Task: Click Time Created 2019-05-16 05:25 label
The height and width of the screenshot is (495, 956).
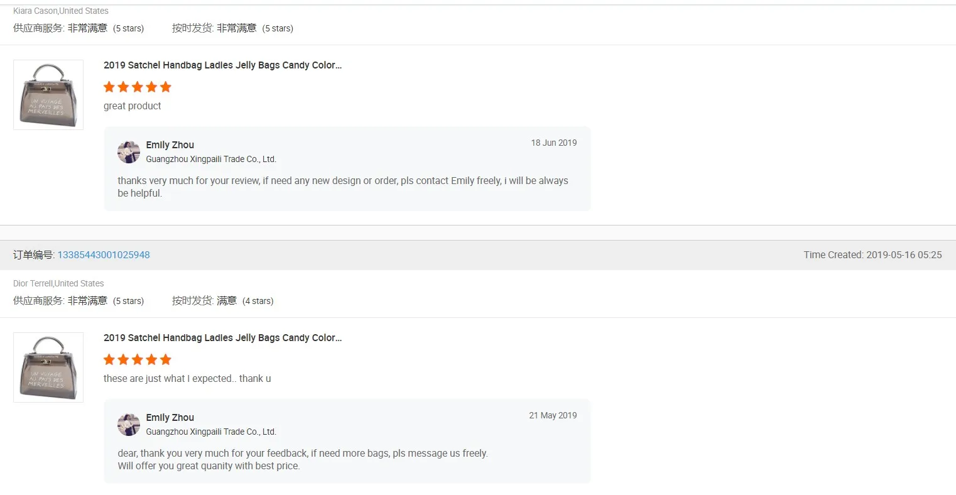Action: coord(873,255)
